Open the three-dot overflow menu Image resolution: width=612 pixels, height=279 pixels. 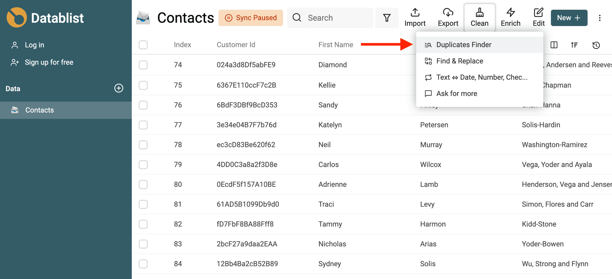(x=600, y=18)
